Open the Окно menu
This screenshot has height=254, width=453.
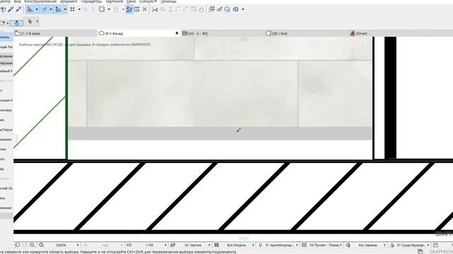(131, 1)
